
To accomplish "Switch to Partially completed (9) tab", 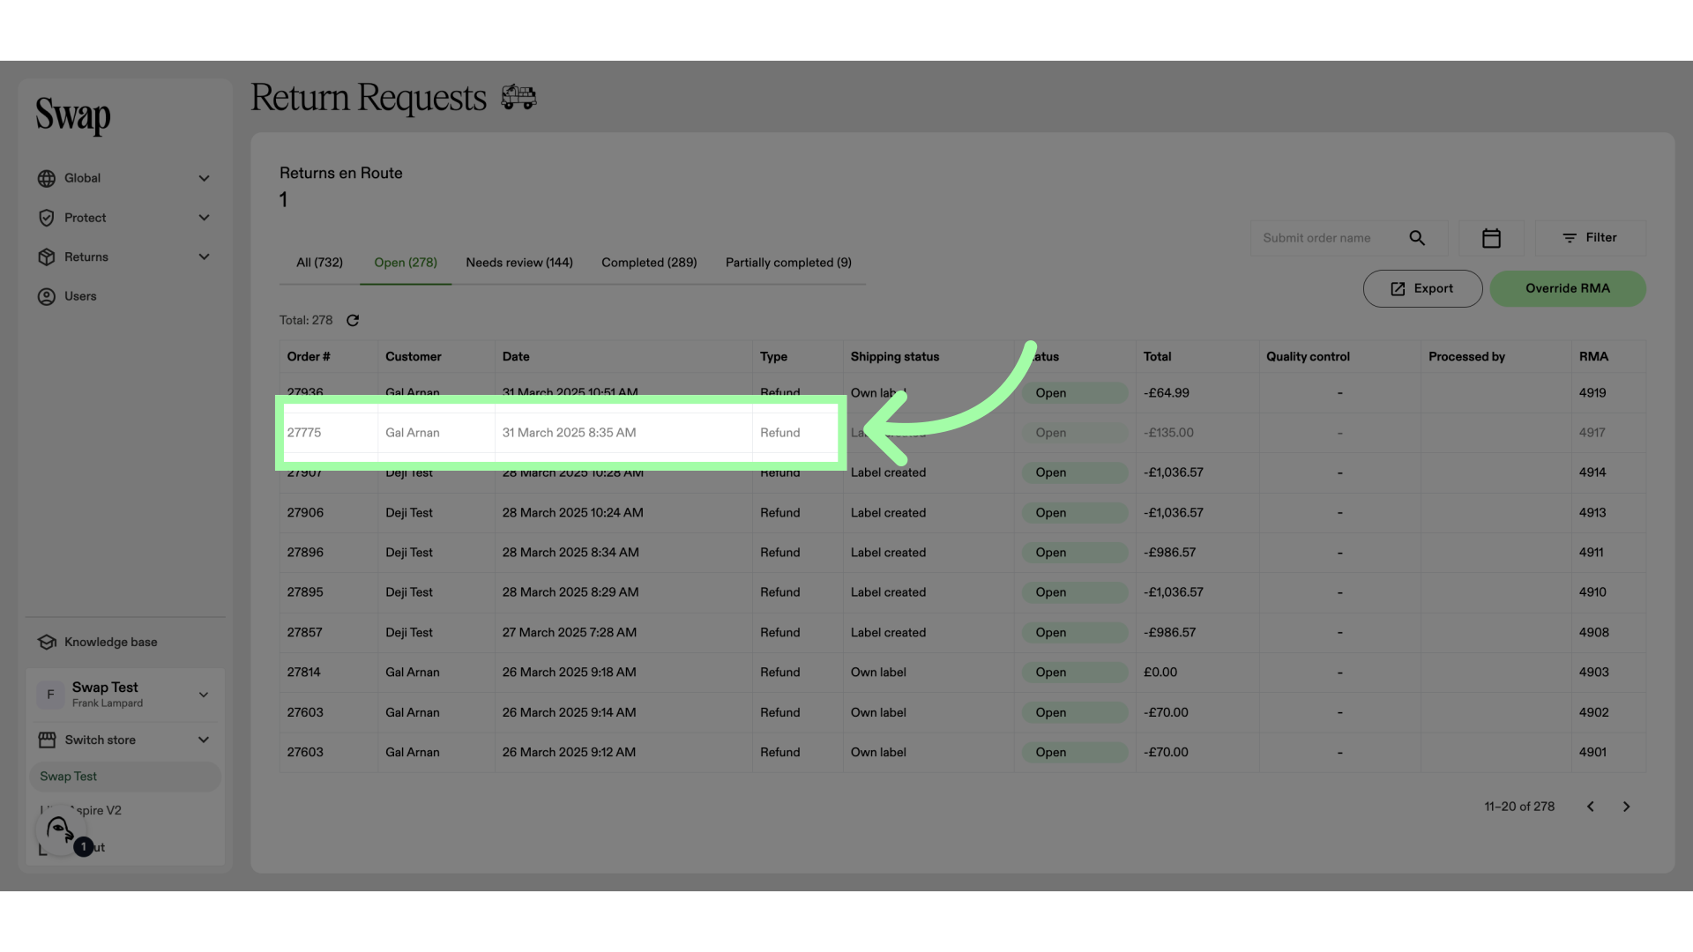I will coord(788,263).
